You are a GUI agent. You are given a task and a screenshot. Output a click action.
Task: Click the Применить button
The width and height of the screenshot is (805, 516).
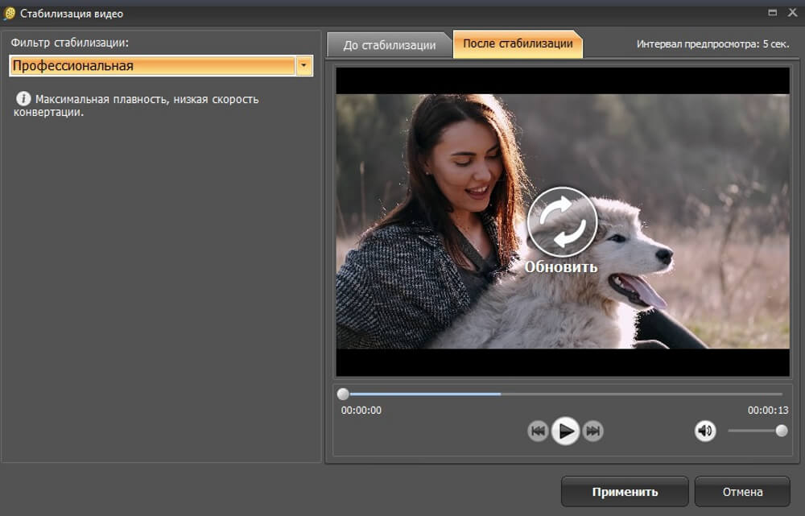pyautogui.click(x=625, y=492)
